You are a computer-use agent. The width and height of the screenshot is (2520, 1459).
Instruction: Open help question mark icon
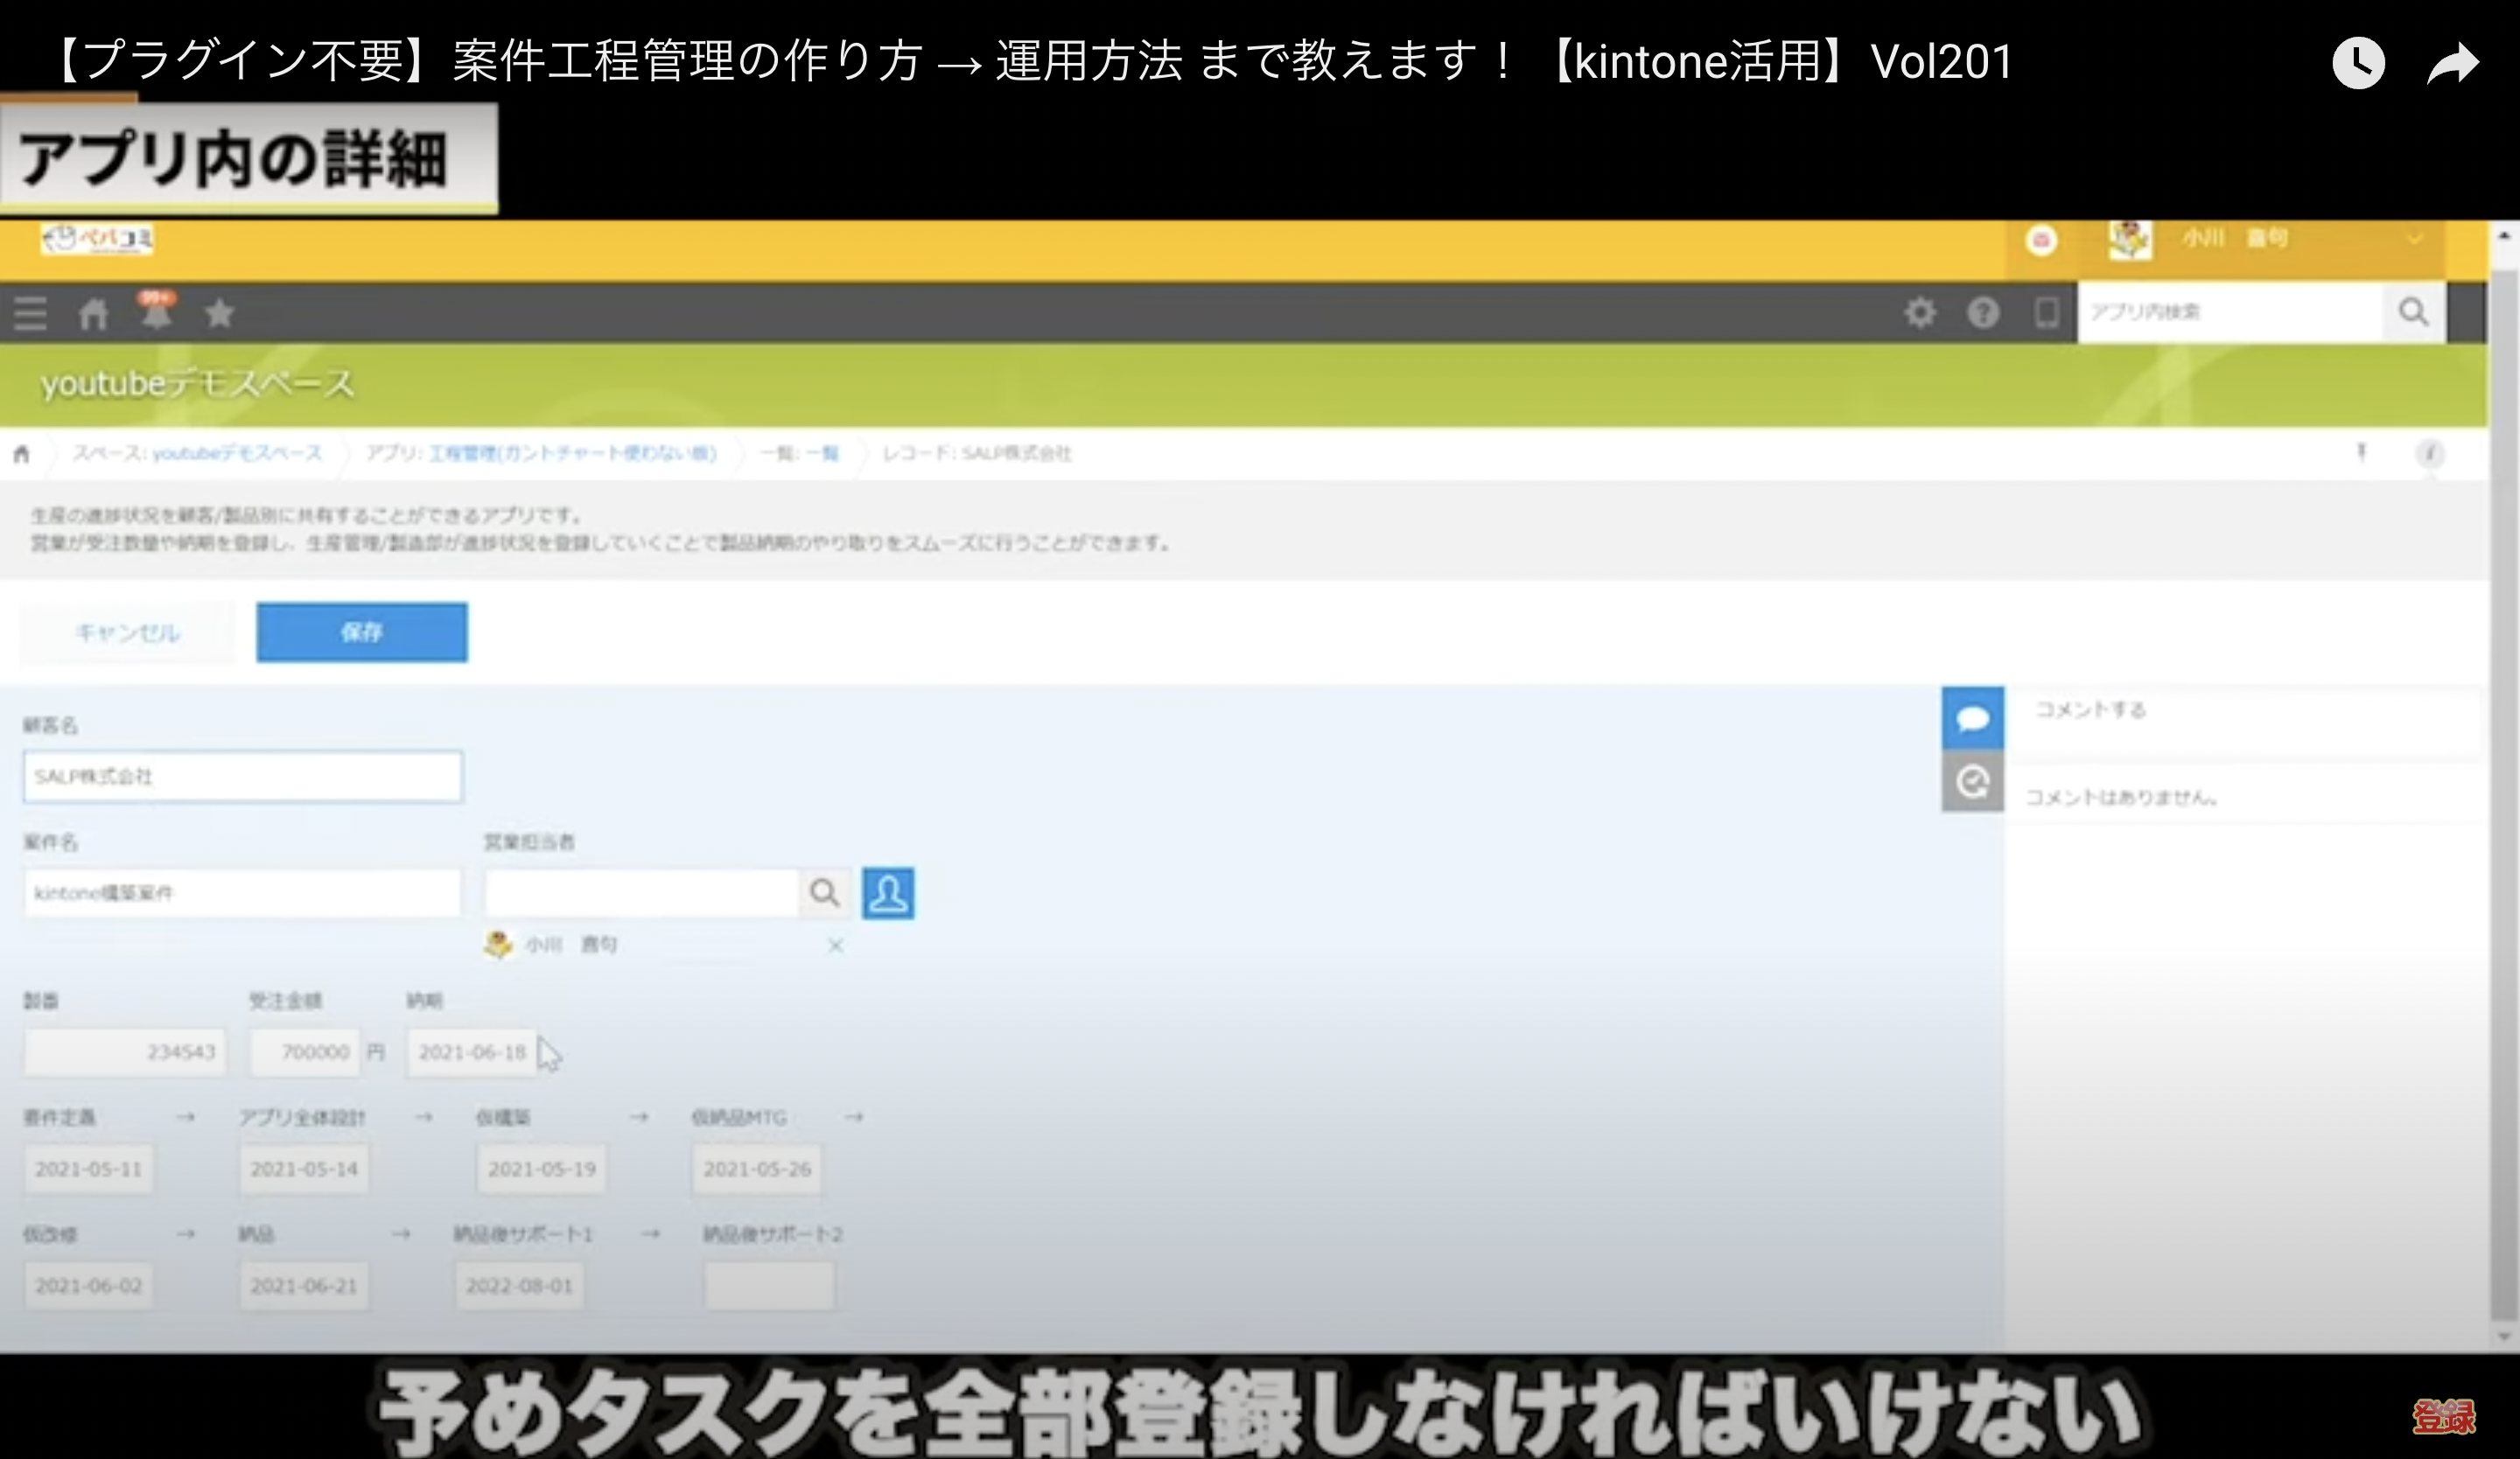[x=1983, y=313]
